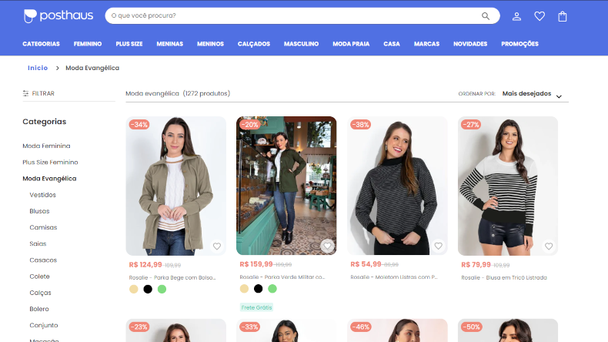This screenshot has width=608, height=342.
Task: Click the R$ 54,99 price
Action: coord(366,264)
